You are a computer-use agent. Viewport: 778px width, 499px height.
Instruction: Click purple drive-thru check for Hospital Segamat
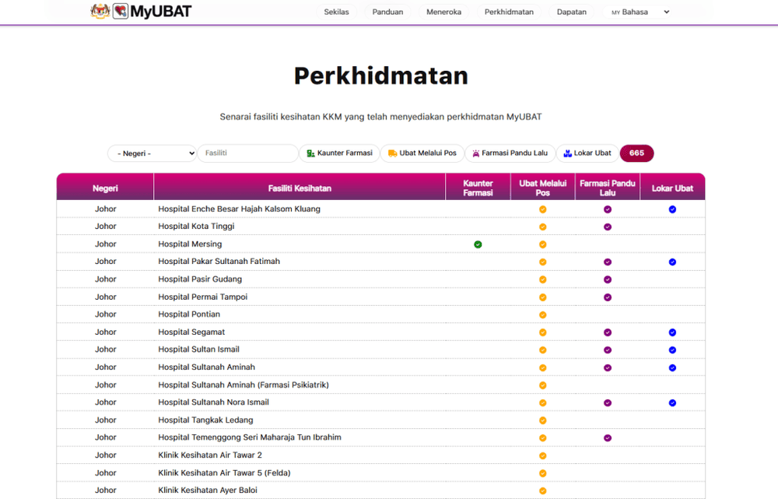point(608,332)
